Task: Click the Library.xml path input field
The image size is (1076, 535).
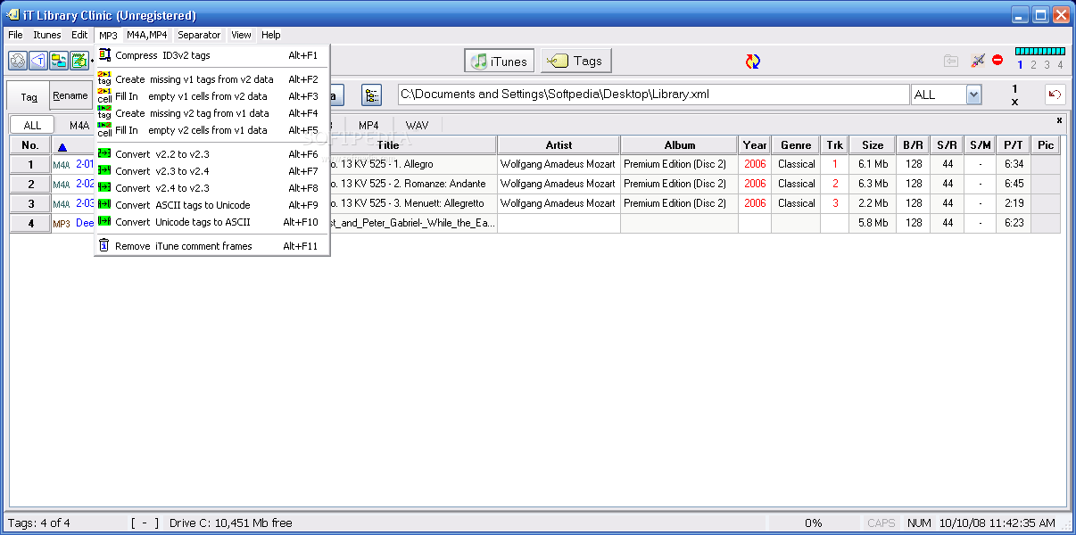Action: pyautogui.click(x=653, y=95)
